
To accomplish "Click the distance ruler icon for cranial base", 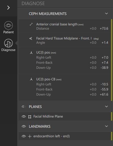I will pos(31,24).
